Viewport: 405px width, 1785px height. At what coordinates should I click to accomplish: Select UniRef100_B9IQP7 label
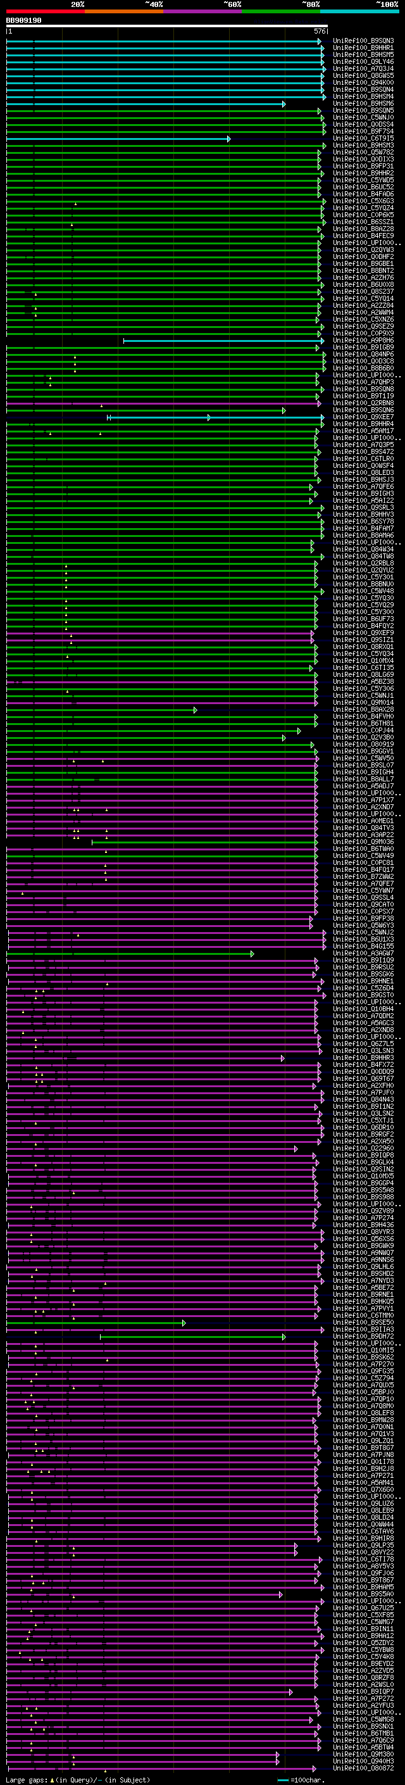(x=363, y=1691)
